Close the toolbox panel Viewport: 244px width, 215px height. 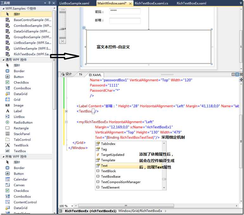tap(54, 3)
